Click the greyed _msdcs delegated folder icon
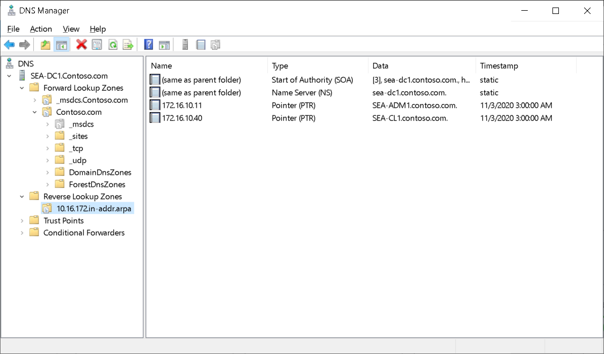Viewport: 604px width, 354px height. [59, 124]
